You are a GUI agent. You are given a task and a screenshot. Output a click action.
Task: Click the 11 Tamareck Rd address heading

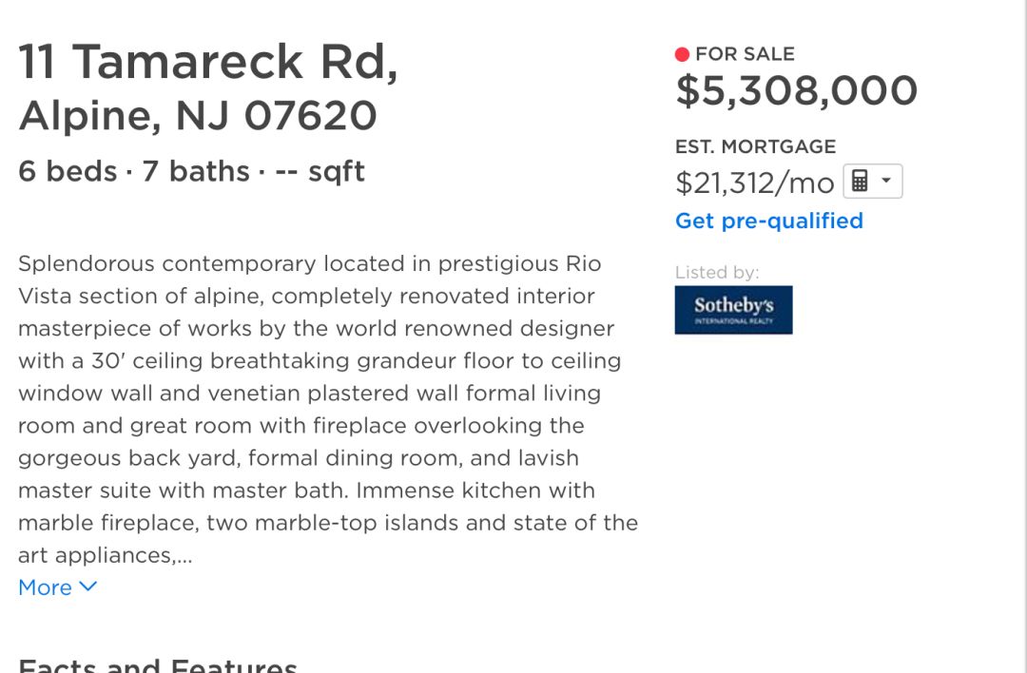tap(208, 62)
